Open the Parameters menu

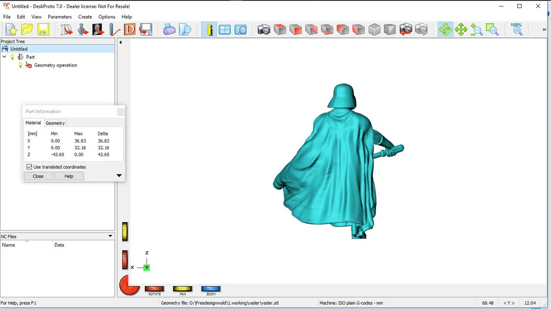click(60, 17)
